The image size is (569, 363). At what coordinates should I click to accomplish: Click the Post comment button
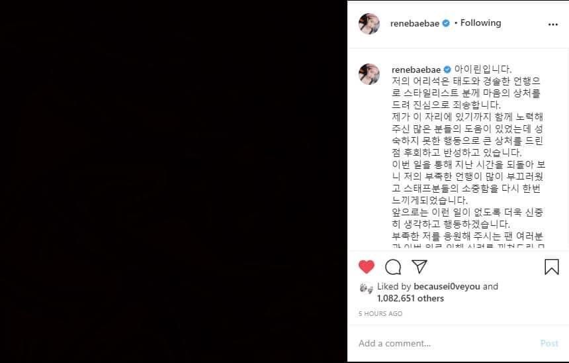(x=549, y=343)
